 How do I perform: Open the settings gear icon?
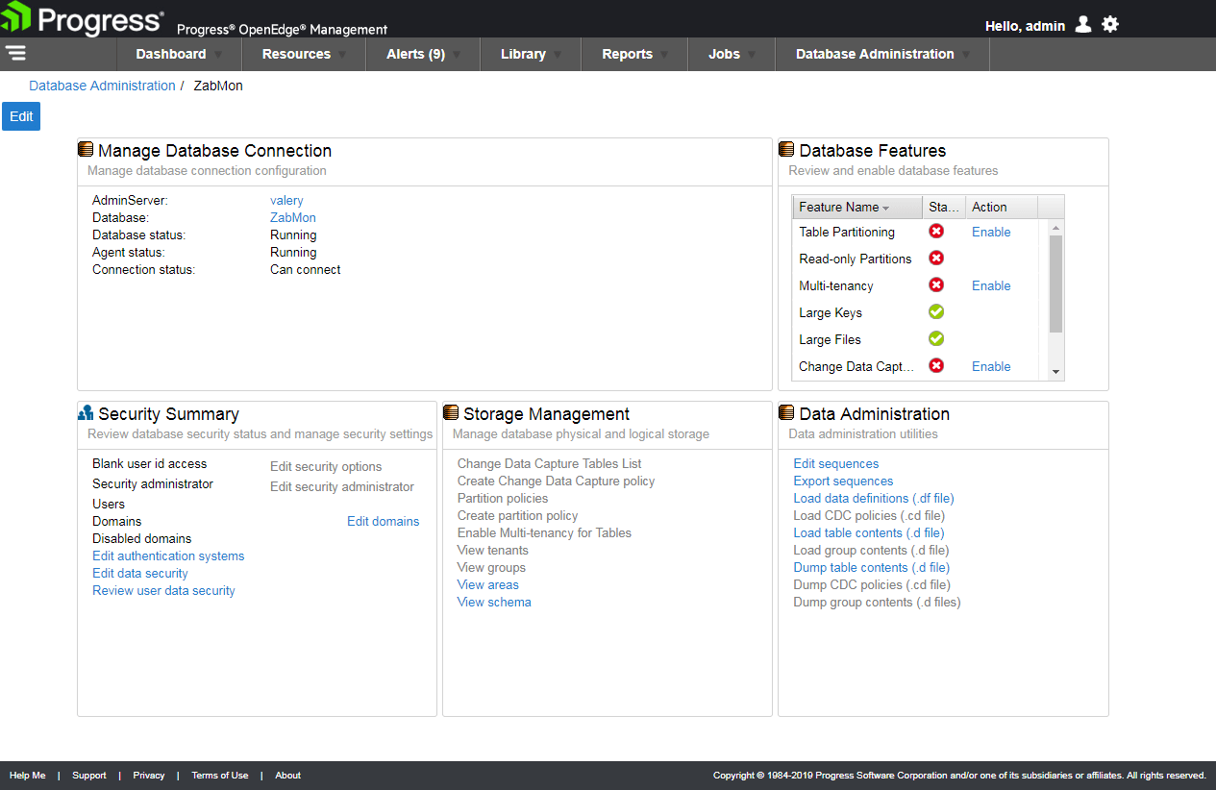[1110, 25]
